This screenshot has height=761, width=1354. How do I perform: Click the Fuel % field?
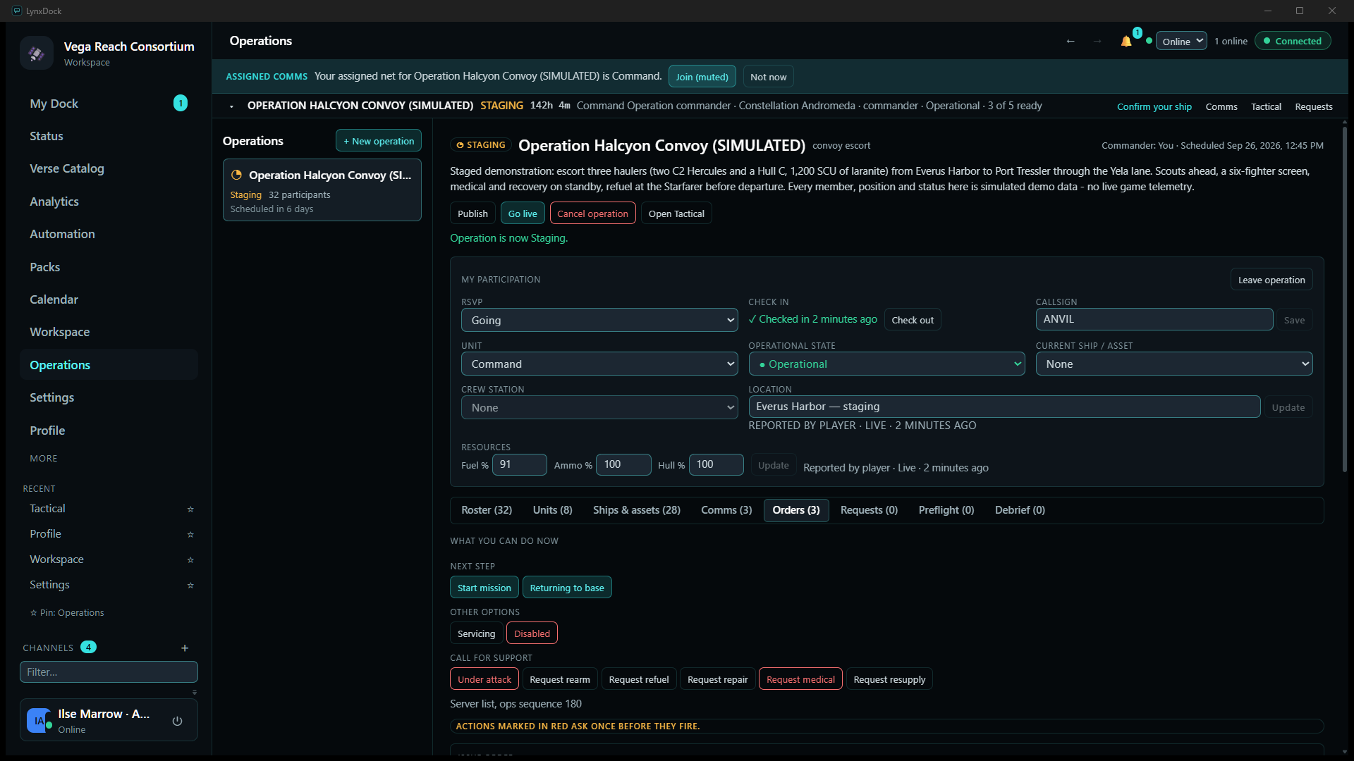click(519, 464)
